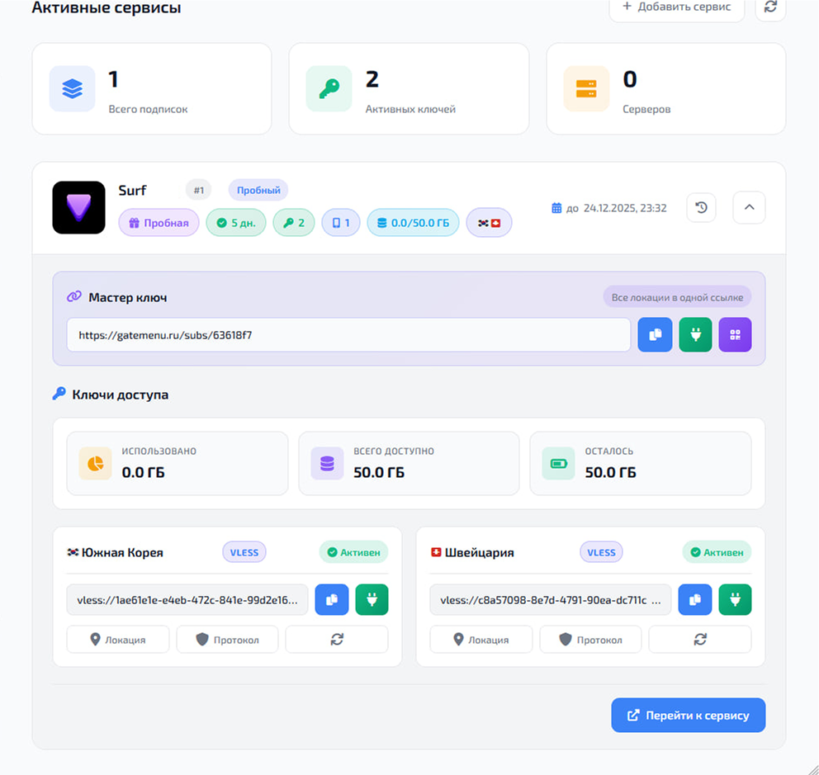Change protocol for Switzerland key
The height and width of the screenshot is (775, 819).
[590, 640]
